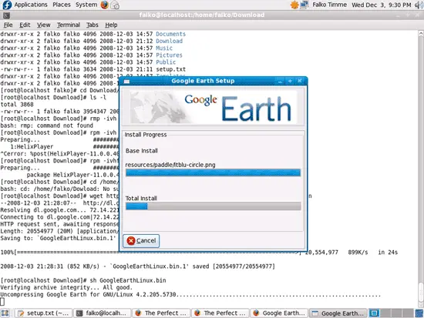Click the terminal window menu icon
Image resolution: width=424 pixels, height=318 pixels.
click(6, 15)
